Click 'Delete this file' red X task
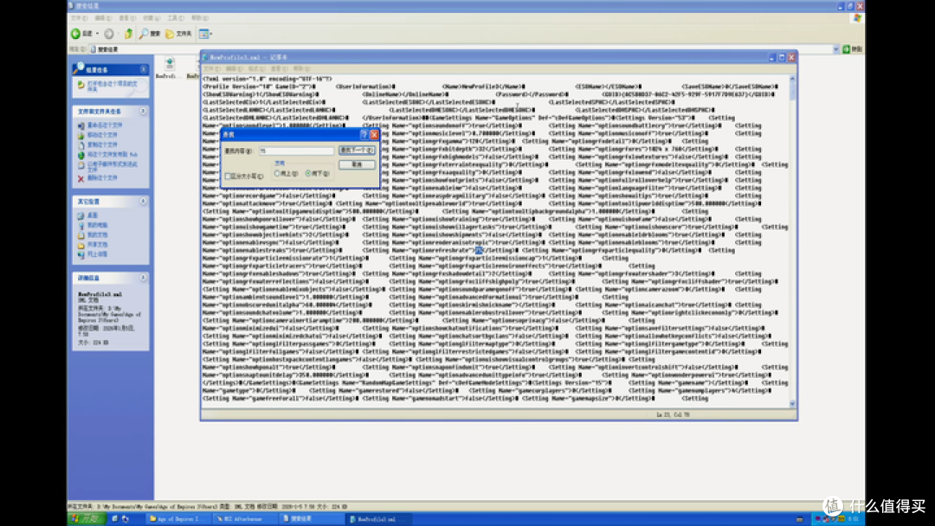The image size is (935, 526). (97, 178)
